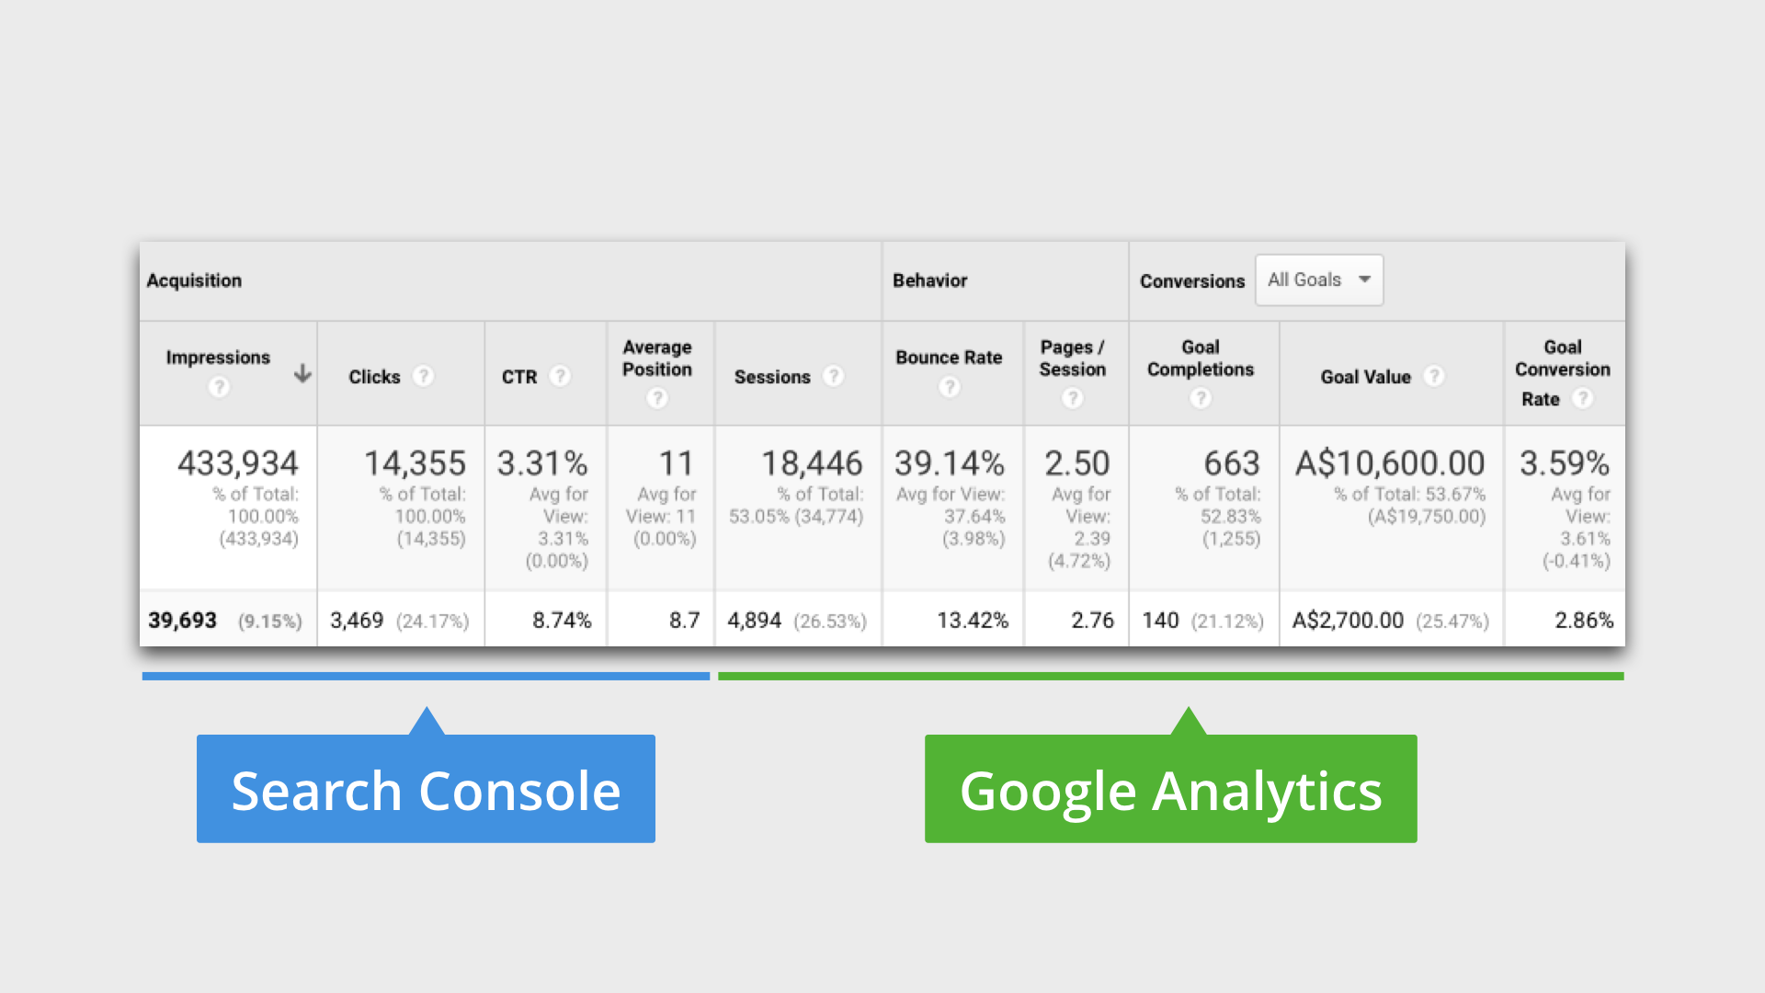Click the Conversions group label
Viewport: 1765px width, 993px height.
pyautogui.click(x=1191, y=281)
